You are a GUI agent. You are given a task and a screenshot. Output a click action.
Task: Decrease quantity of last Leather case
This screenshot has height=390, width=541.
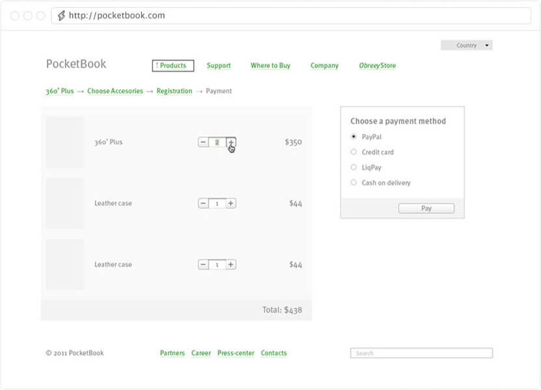pos(204,265)
